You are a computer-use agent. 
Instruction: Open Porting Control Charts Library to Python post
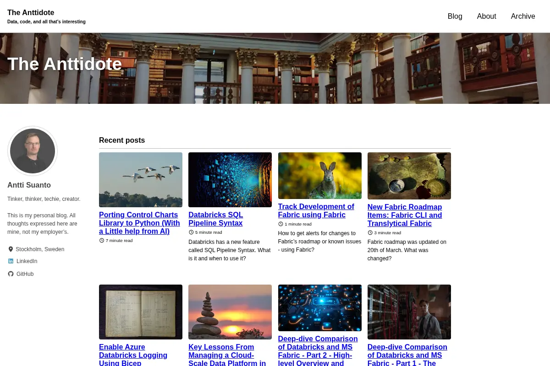click(x=139, y=223)
